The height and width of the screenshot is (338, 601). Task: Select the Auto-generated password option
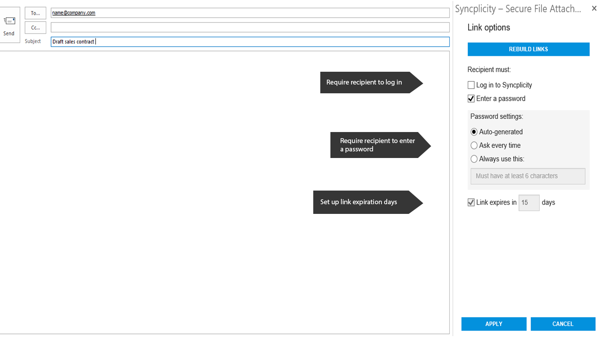click(x=474, y=132)
